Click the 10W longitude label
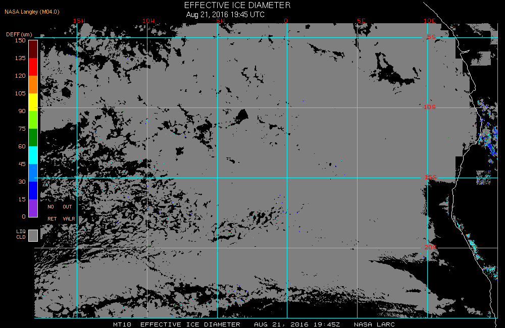505x328 pixels. pos(148,21)
